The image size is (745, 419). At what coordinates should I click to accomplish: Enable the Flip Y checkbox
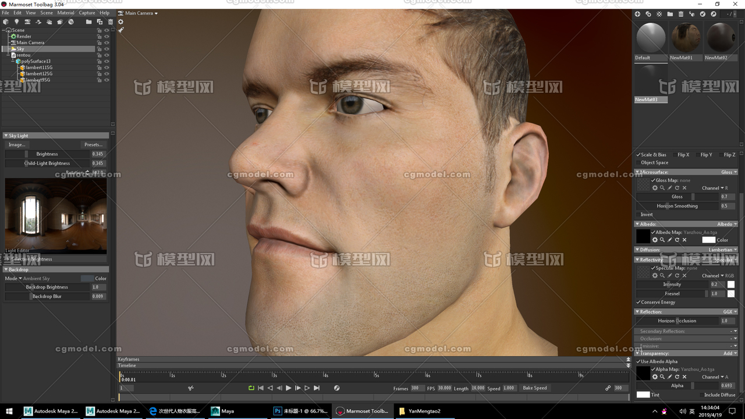(x=698, y=155)
